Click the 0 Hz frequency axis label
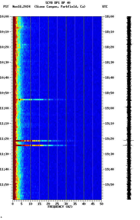 click(13, 204)
